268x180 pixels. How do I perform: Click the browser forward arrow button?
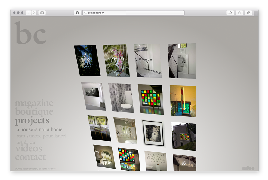click(x=34, y=13)
